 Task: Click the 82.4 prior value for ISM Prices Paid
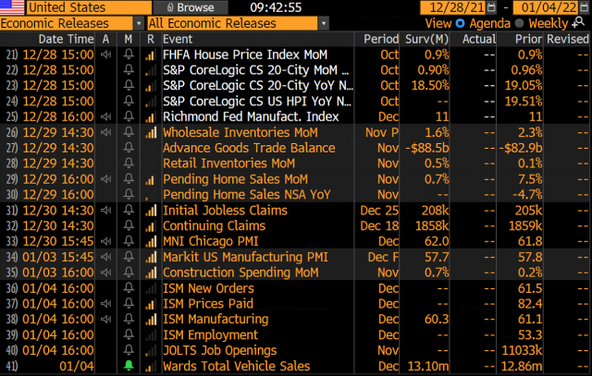click(x=530, y=304)
